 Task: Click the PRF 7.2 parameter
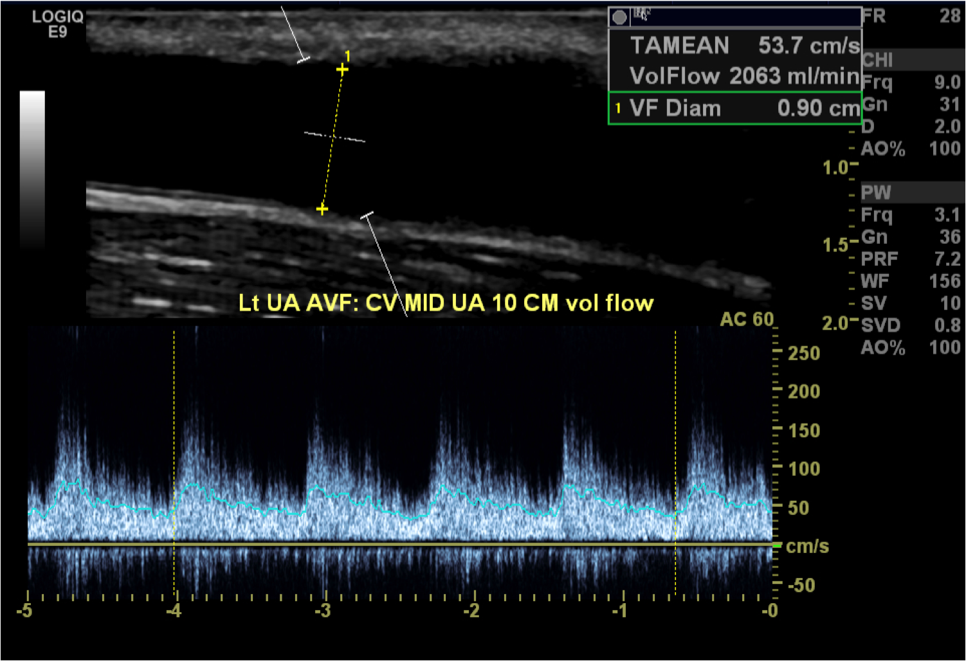(910, 259)
